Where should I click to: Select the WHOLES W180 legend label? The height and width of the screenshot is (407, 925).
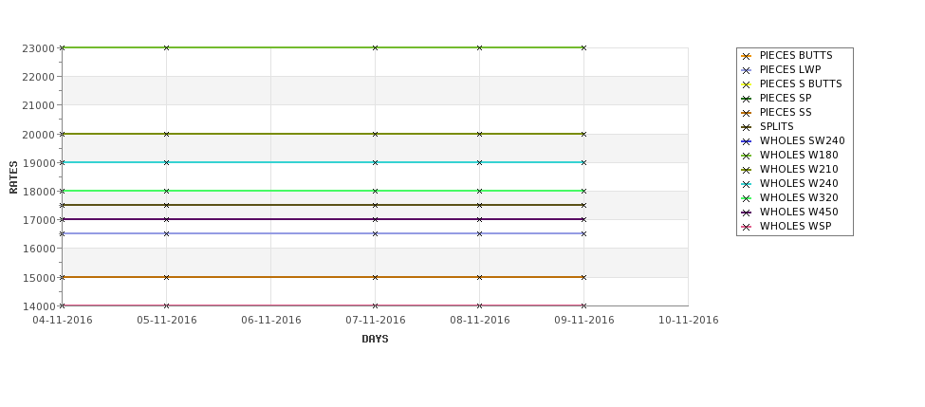point(799,156)
